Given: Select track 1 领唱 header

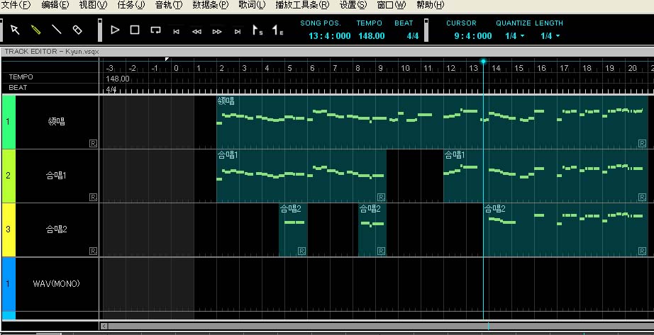Looking at the screenshot, I should (56, 122).
